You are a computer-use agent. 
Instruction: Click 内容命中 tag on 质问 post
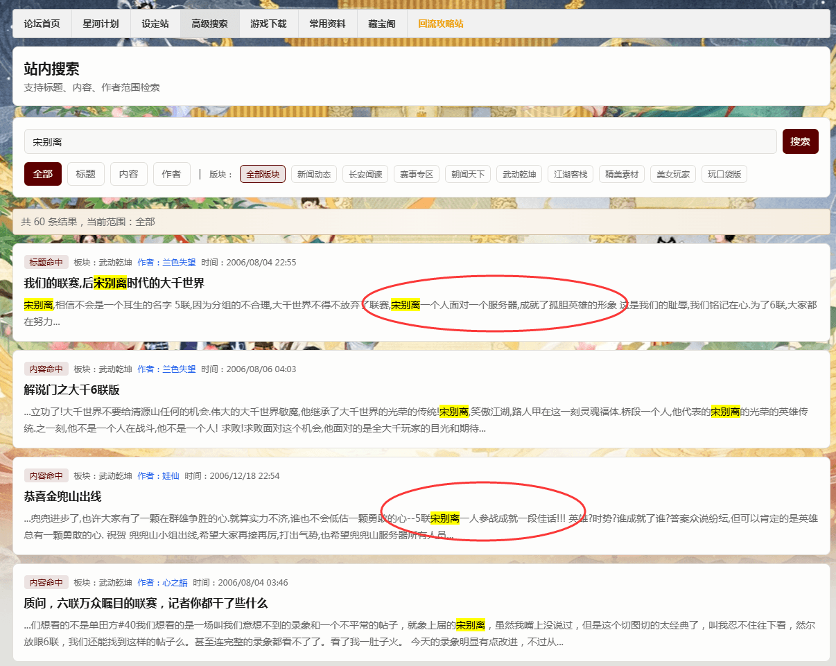(x=46, y=583)
